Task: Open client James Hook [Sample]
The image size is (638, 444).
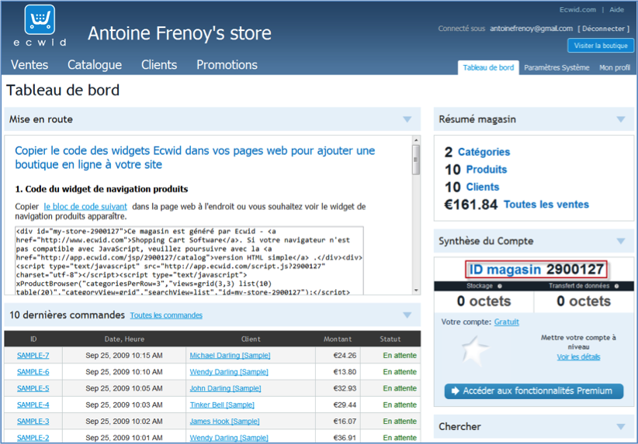Action: pos(224,422)
